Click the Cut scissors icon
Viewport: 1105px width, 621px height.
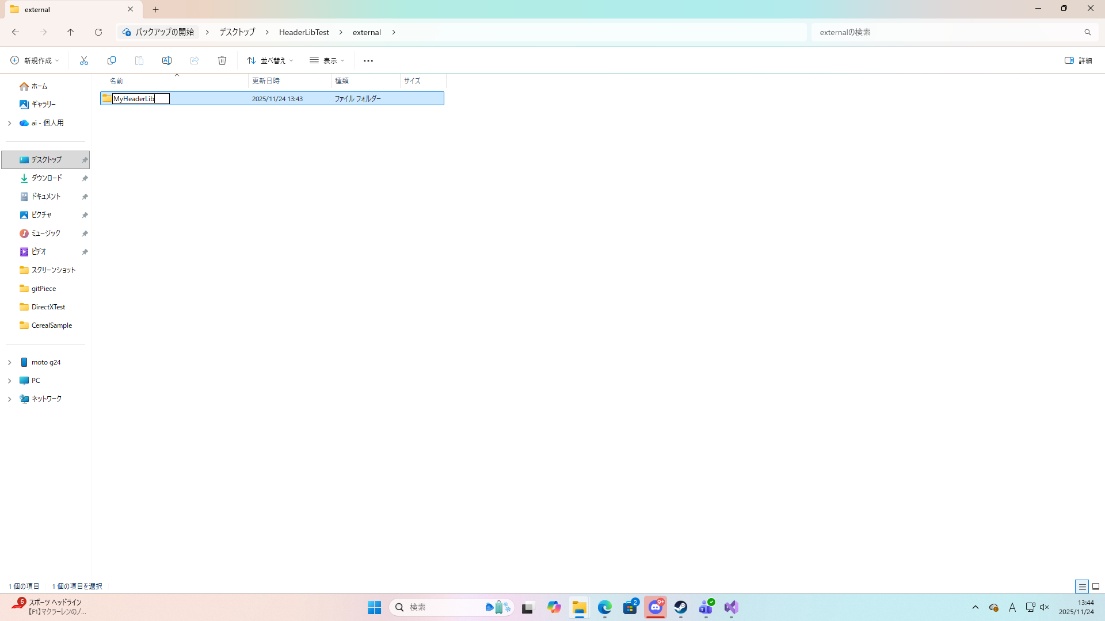(84, 60)
